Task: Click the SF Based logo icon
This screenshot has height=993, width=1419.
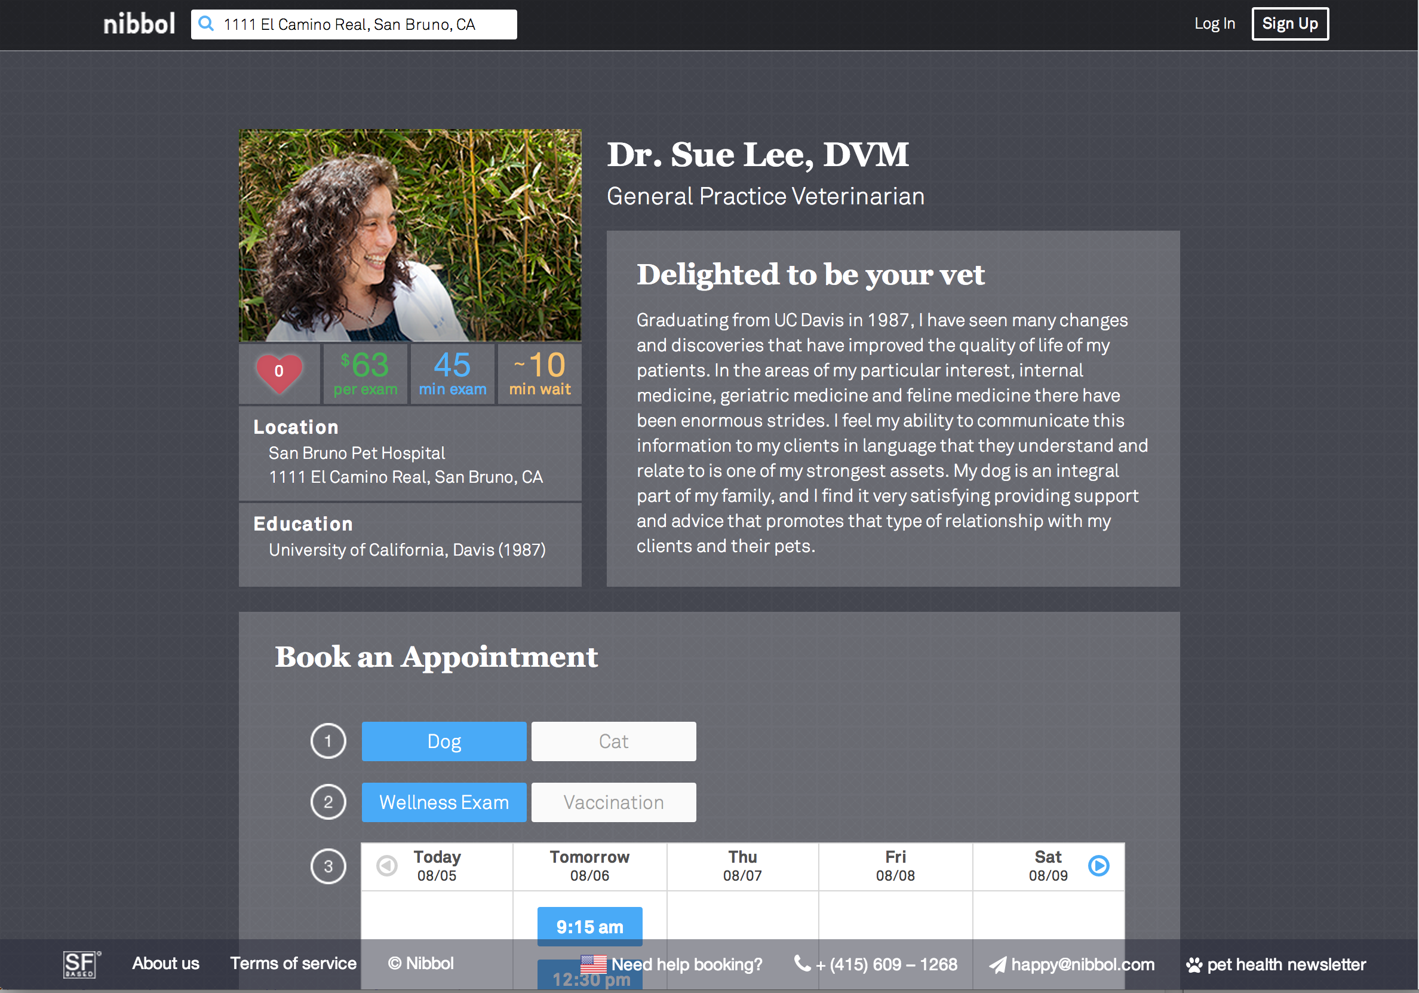Action: pyautogui.click(x=81, y=963)
